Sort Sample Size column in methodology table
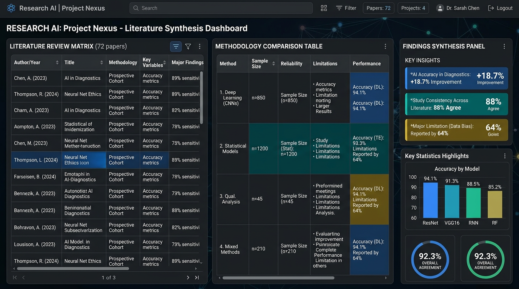This screenshot has height=289, width=519. point(273,64)
